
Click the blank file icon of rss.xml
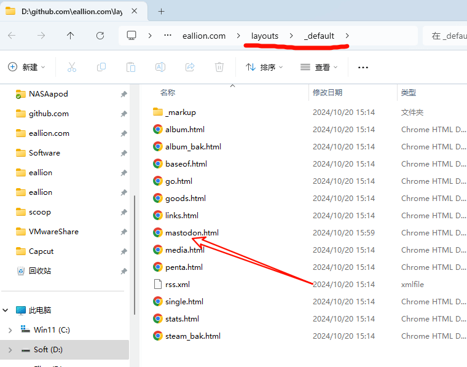(x=157, y=284)
